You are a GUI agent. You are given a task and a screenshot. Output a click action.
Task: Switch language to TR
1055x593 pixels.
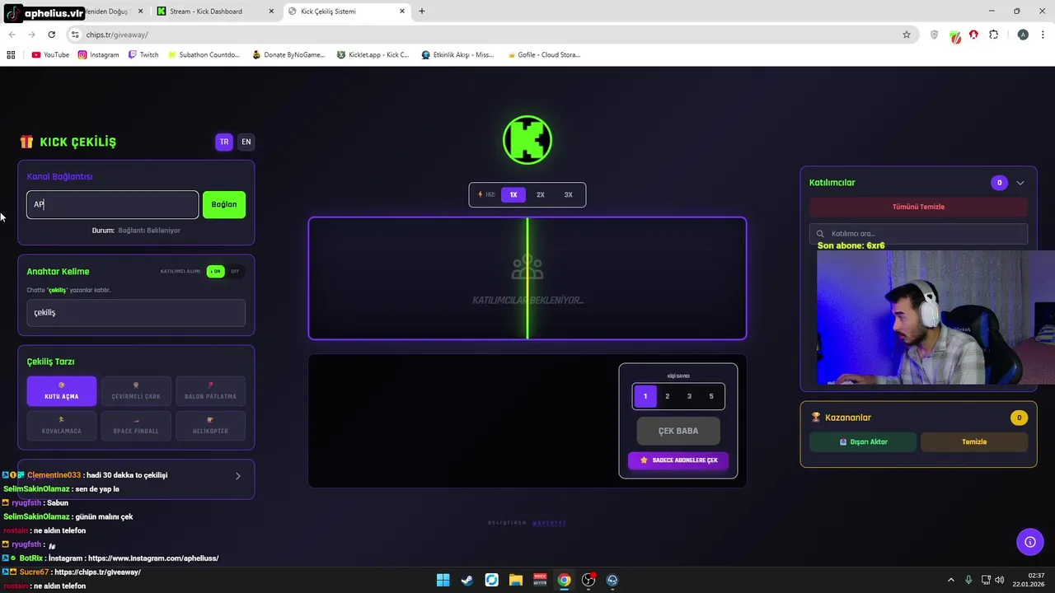point(224,142)
